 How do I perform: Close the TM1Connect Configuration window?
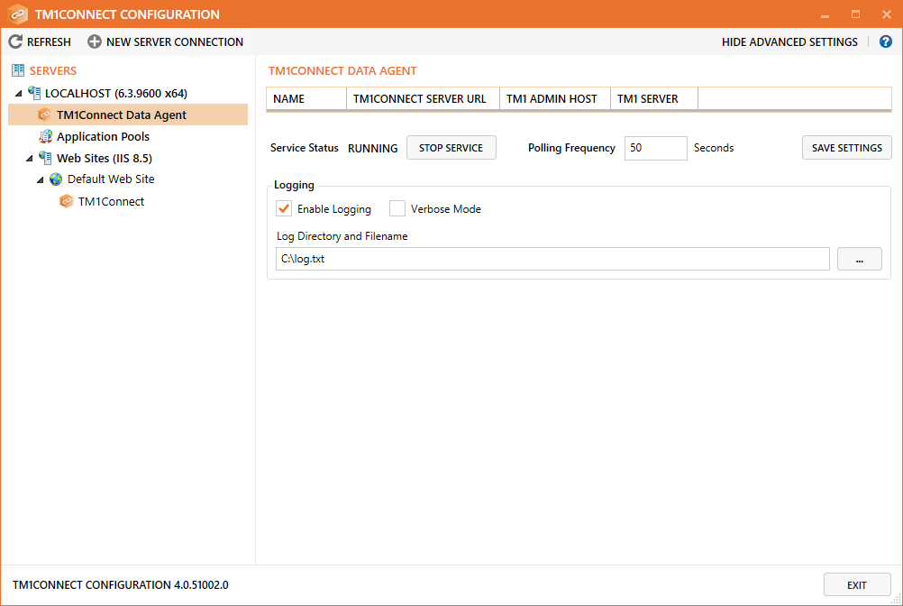886,14
